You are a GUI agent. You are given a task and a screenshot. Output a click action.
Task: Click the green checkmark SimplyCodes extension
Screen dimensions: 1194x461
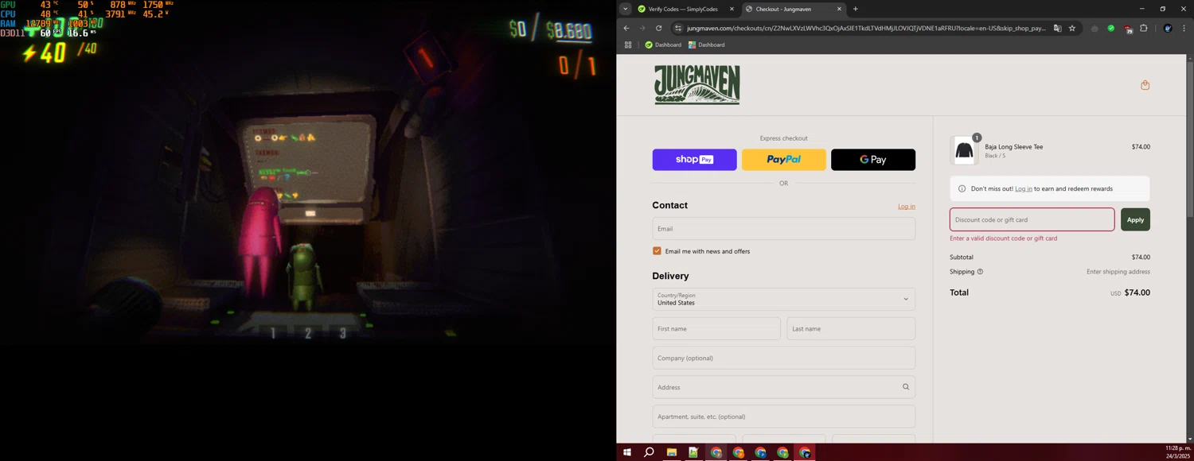pos(1111,28)
